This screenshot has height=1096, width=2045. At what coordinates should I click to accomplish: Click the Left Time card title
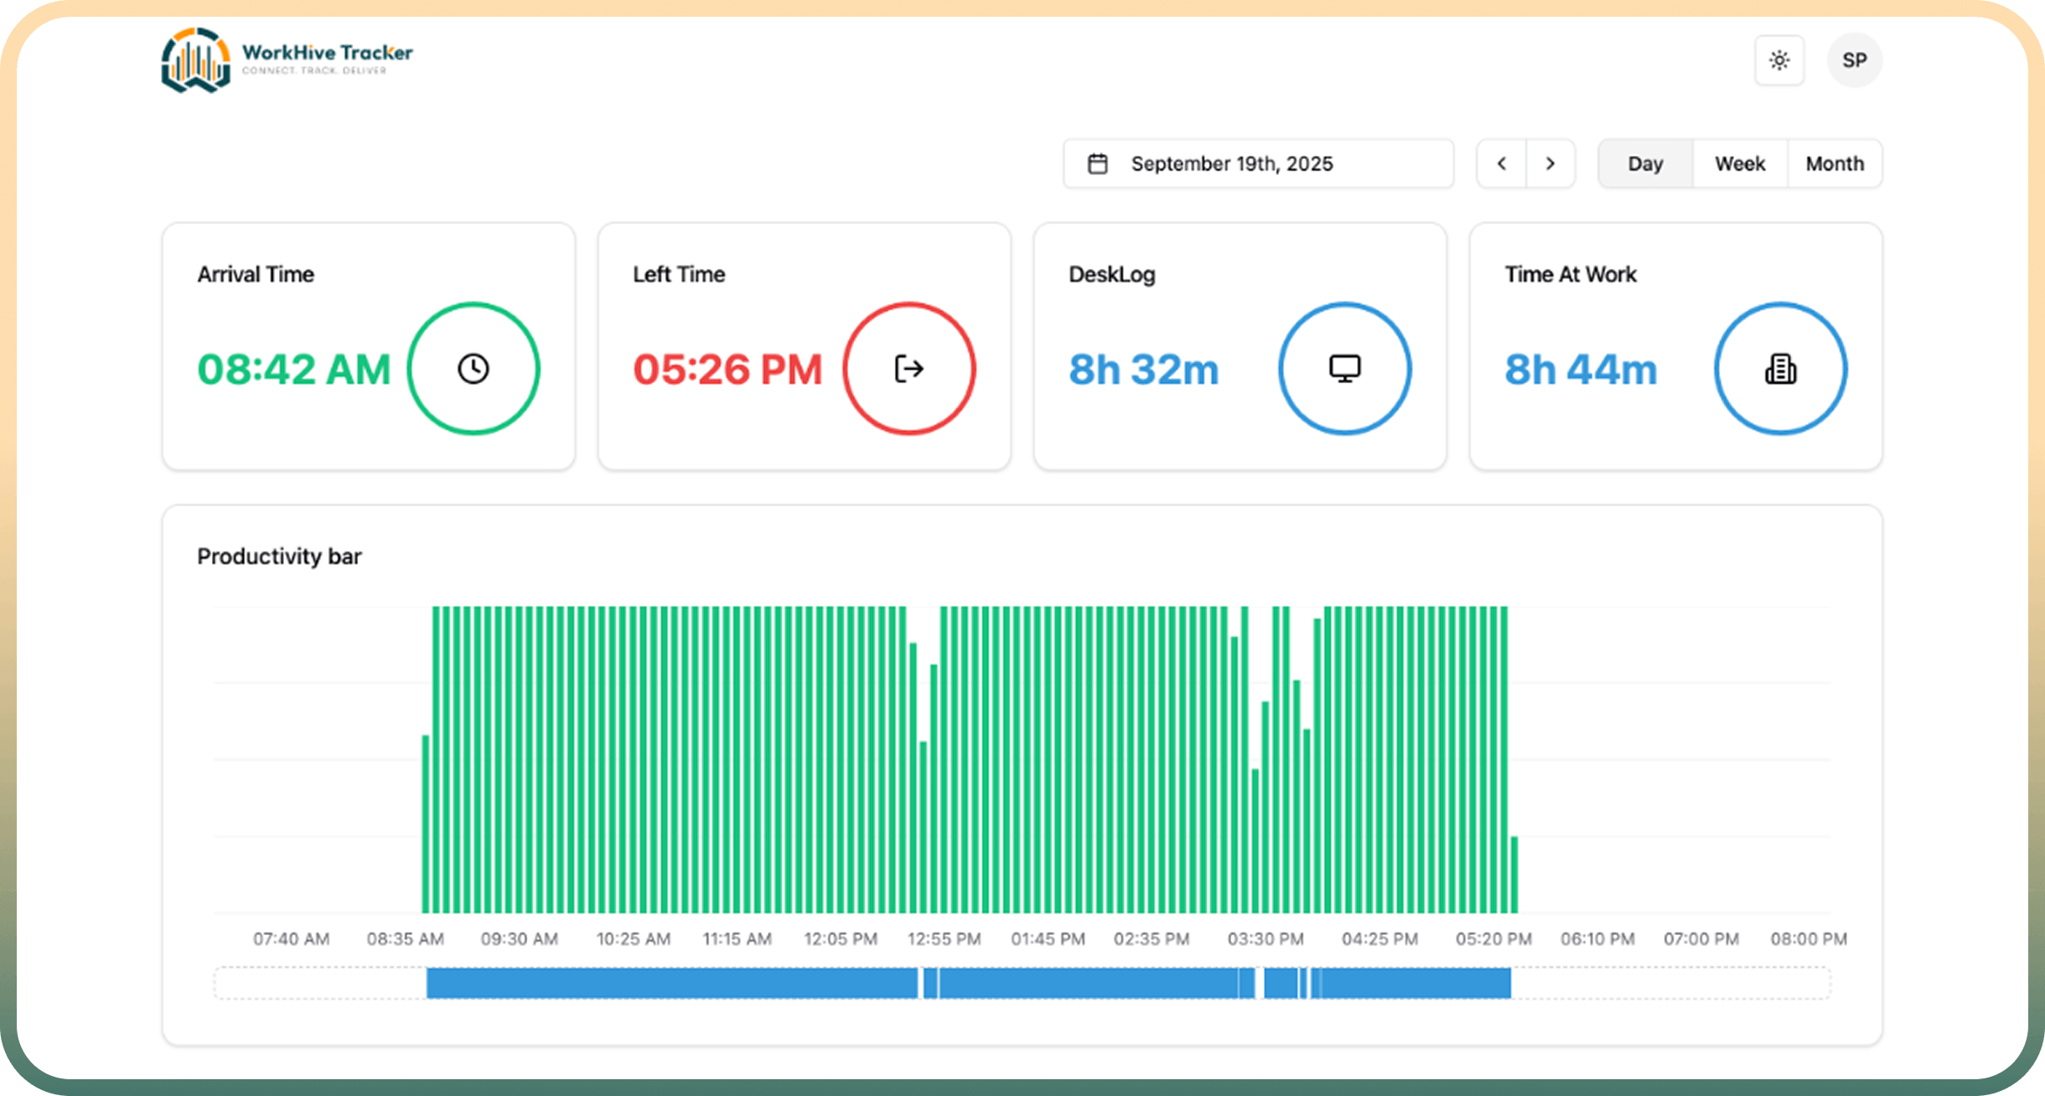point(679,274)
